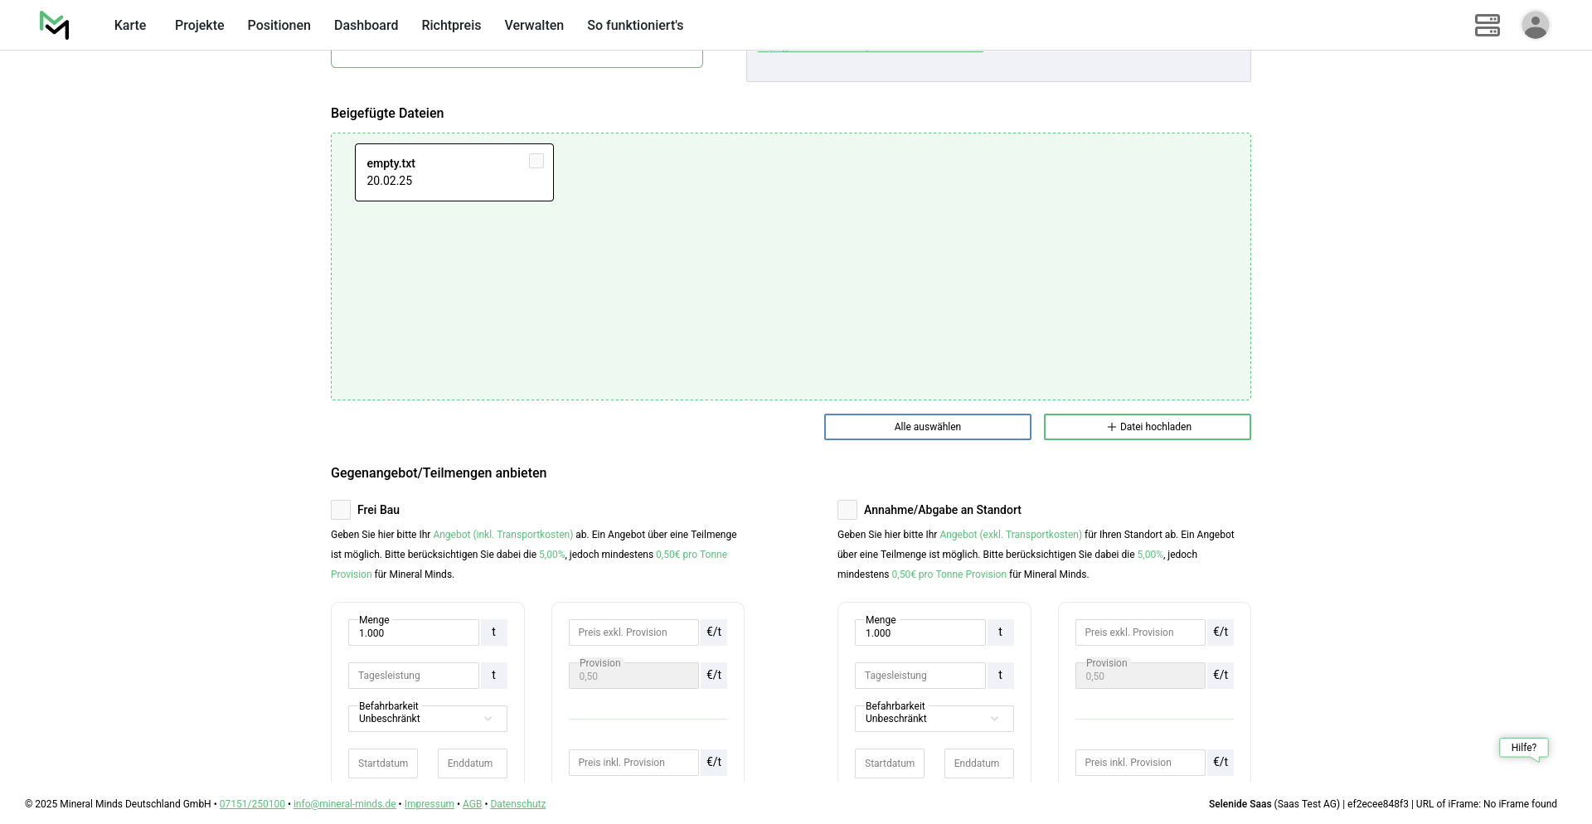Open Befahrbarkeit dropdown under Annahme/Abgabe
This screenshot has height=824, width=1592.
pos(934,719)
